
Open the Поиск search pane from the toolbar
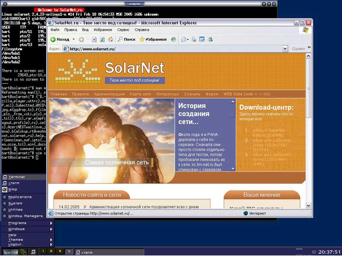[x=126, y=39]
